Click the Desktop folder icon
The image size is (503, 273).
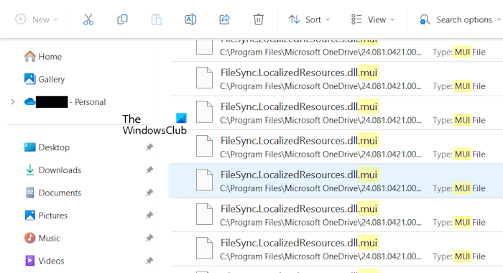point(30,147)
